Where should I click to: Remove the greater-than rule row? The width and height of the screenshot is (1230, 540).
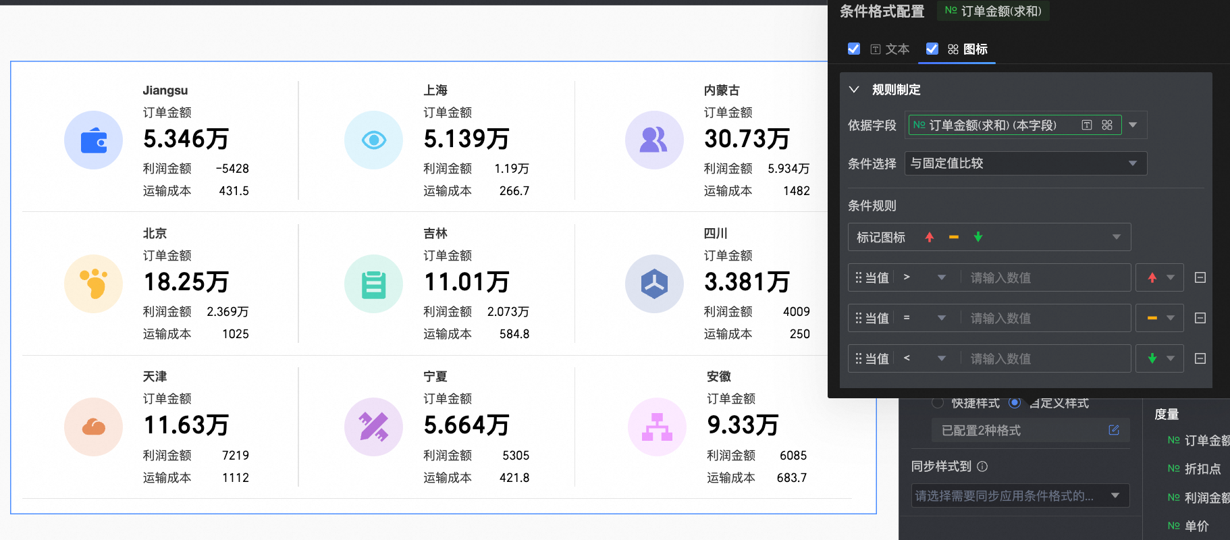[1200, 277]
